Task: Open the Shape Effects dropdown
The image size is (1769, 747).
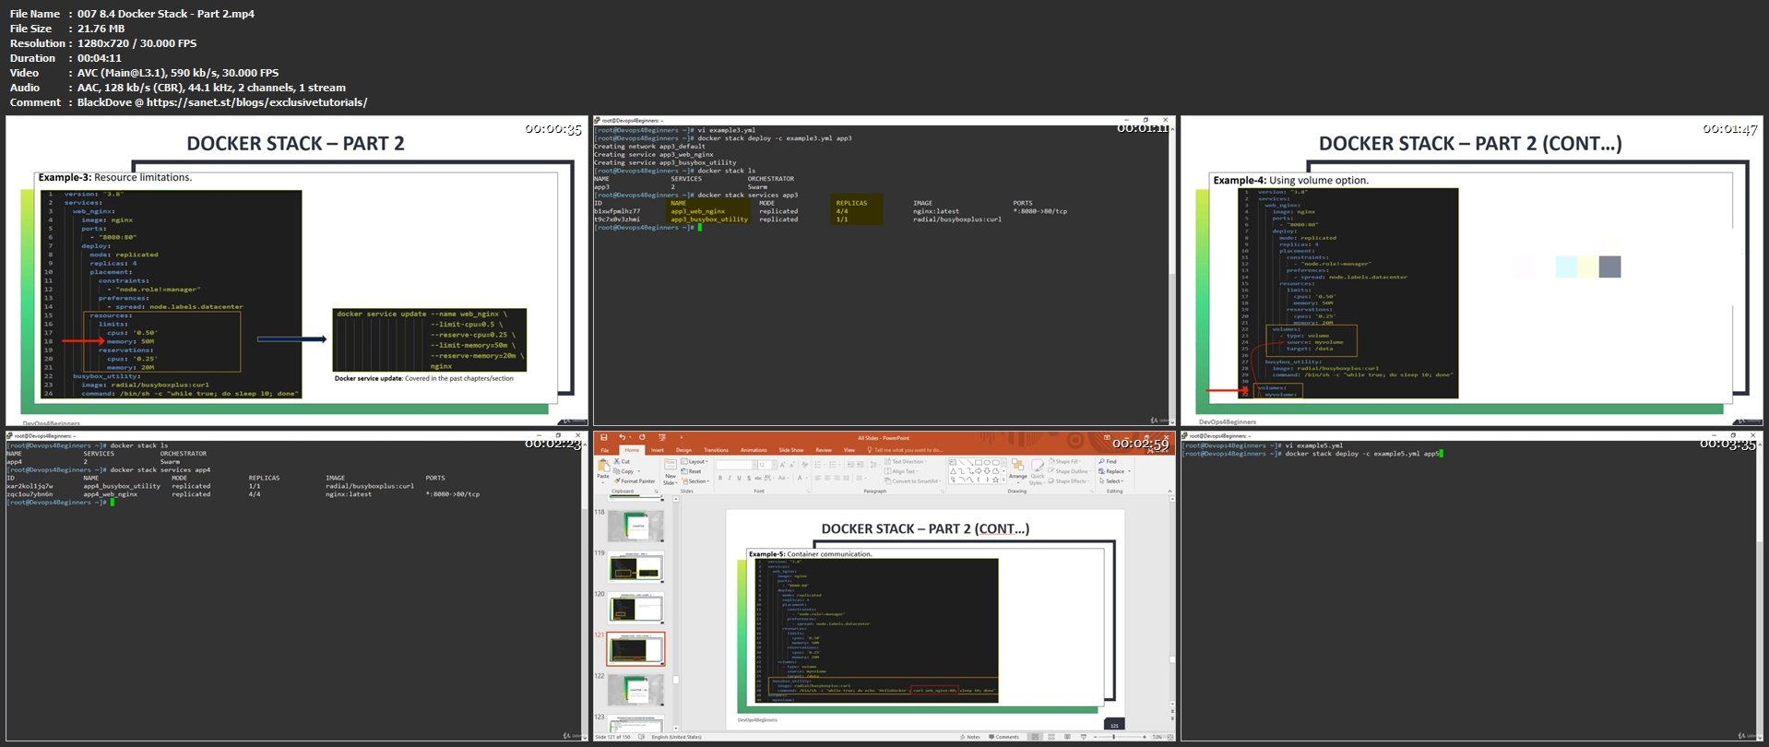Action: tap(1068, 480)
